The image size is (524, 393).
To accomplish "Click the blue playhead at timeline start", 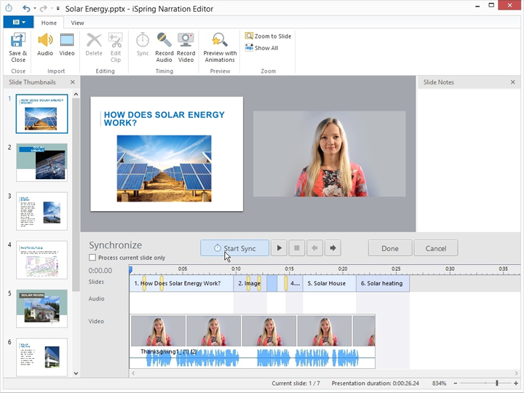I will [x=131, y=269].
